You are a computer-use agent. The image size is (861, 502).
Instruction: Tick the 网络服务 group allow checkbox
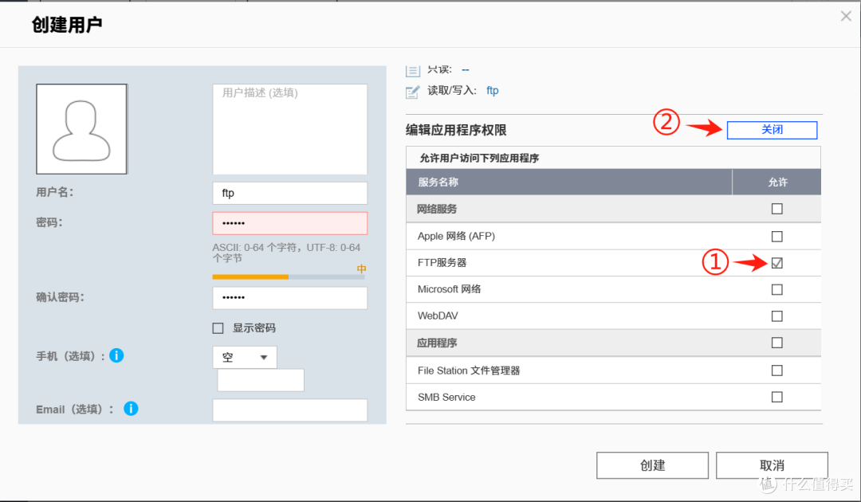pos(777,209)
